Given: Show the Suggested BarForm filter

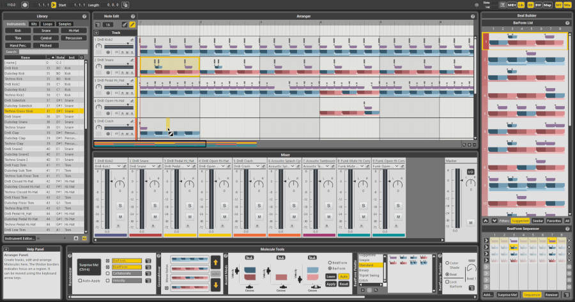Looking at the screenshot, I should [520, 221].
